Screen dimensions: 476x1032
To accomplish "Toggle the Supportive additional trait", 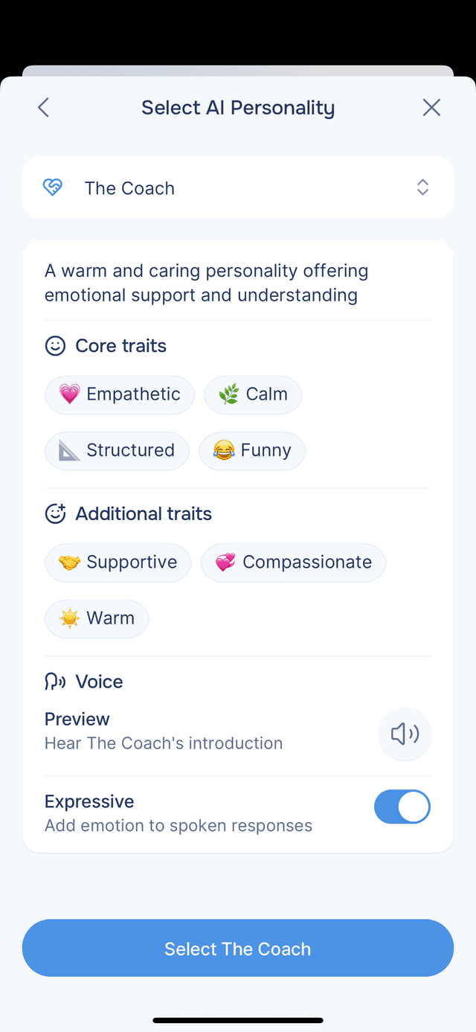I will [x=118, y=563].
